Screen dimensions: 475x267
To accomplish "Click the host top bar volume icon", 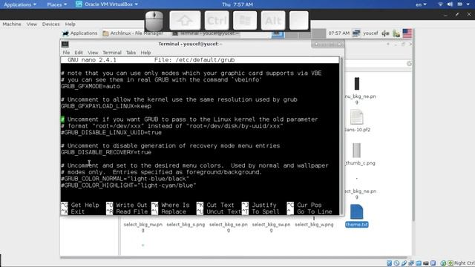I will pos(451,4).
